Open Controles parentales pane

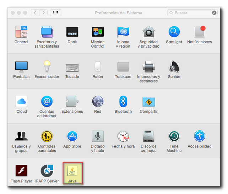coord(47,136)
